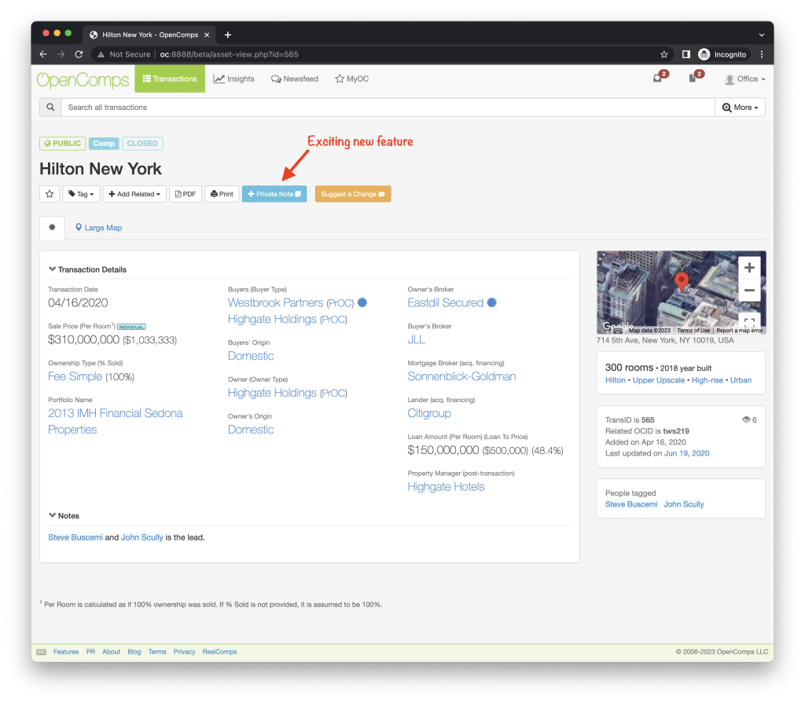Click the Upper Upscale link

click(x=658, y=380)
